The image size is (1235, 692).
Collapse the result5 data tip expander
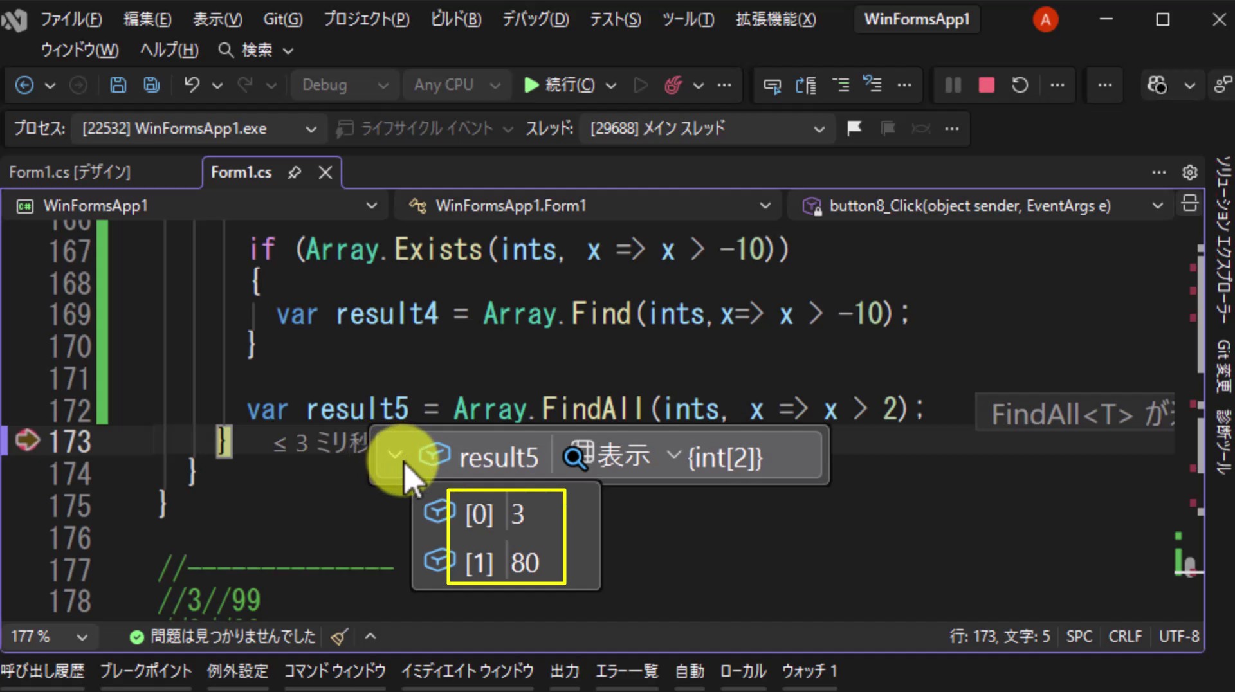pyautogui.click(x=394, y=455)
